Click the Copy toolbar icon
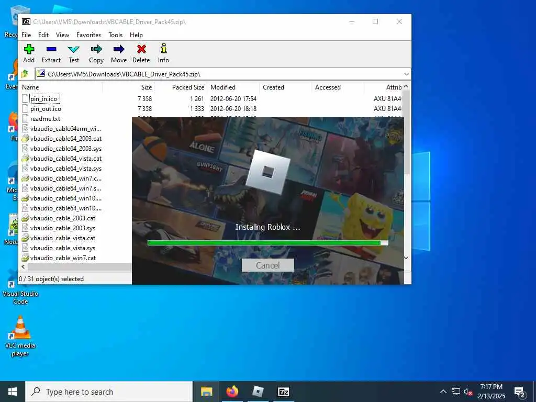This screenshot has width=536, height=402. (96, 53)
